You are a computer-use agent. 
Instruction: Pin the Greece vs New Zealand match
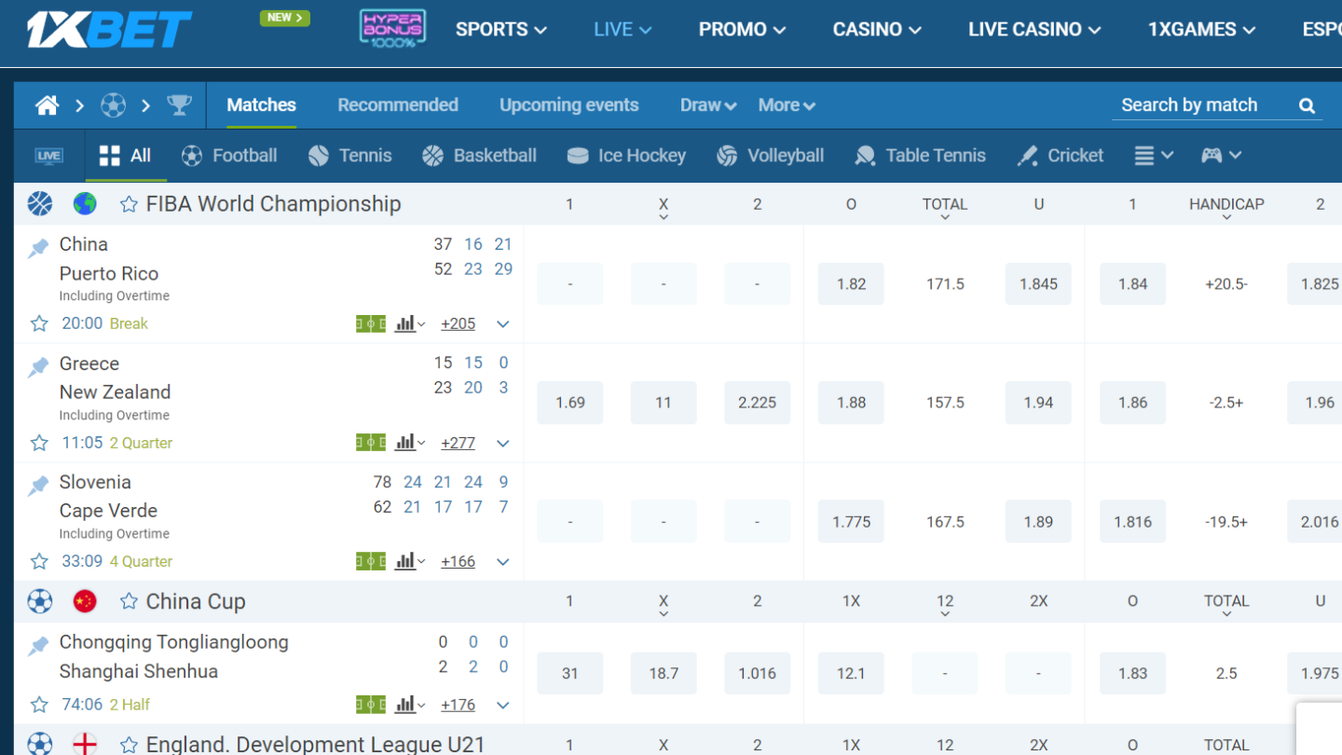pyautogui.click(x=38, y=367)
